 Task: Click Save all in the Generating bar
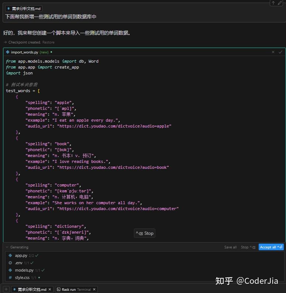[230, 247]
